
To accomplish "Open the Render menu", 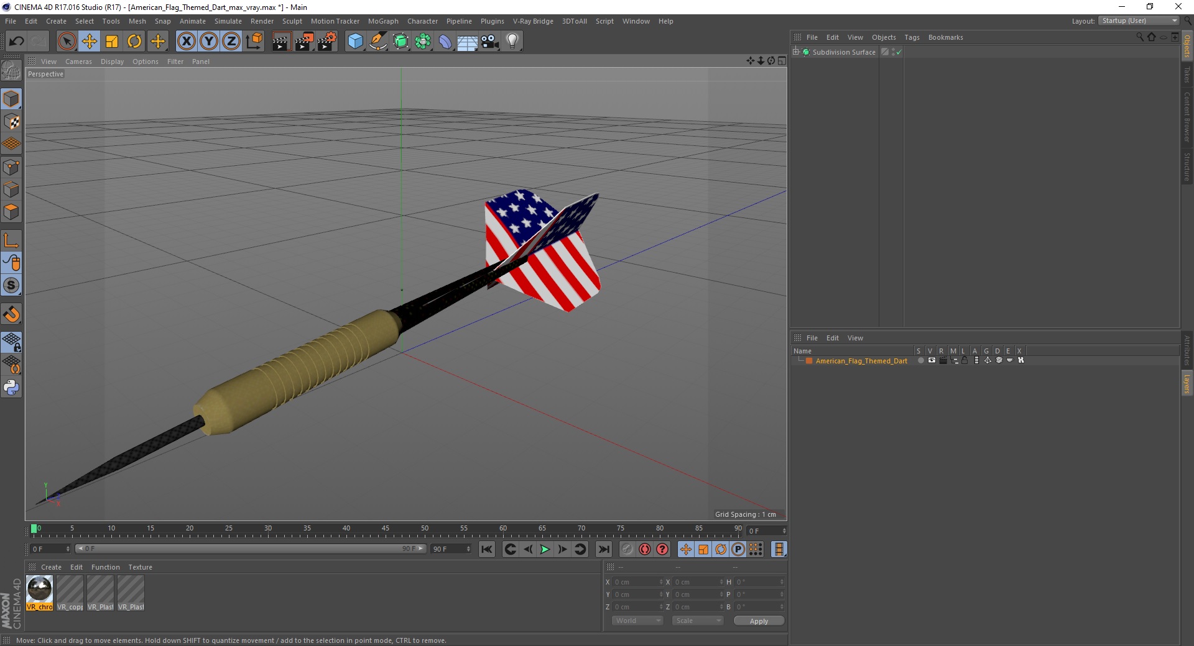I will [x=262, y=21].
